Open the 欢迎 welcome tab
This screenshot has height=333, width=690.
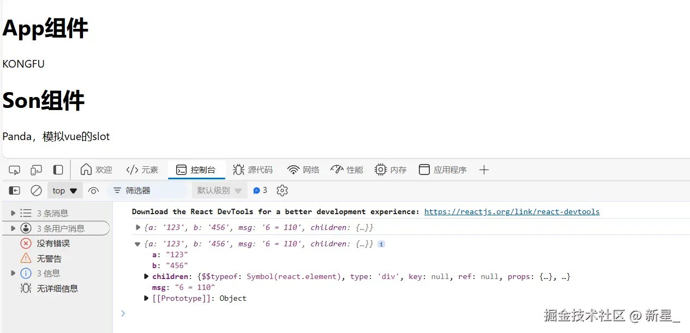click(x=96, y=170)
